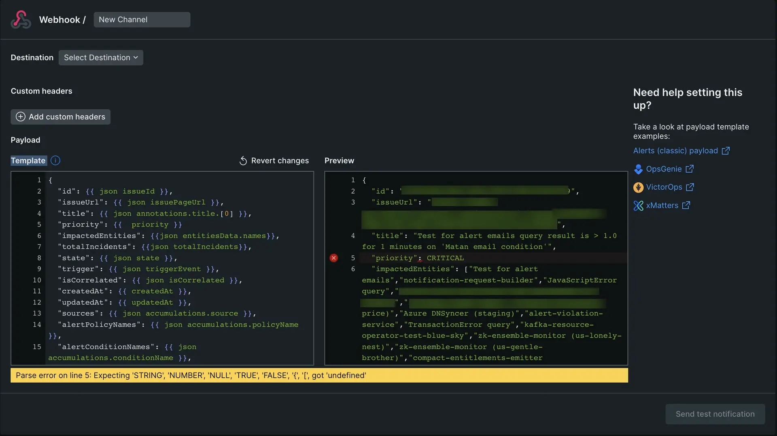Open the OpsGenie example link
The width and height of the screenshot is (777, 436).
coord(664,169)
